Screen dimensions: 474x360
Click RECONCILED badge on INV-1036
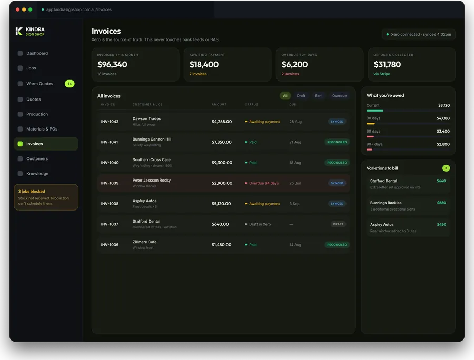pyautogui.click(x=337, y=245)
